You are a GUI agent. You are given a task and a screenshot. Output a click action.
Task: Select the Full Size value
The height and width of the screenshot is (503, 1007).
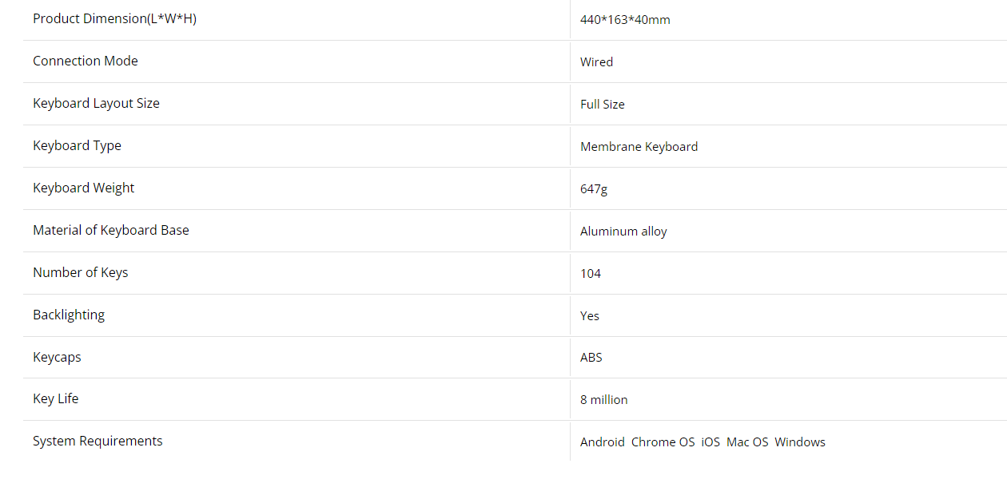pos(602,105)
